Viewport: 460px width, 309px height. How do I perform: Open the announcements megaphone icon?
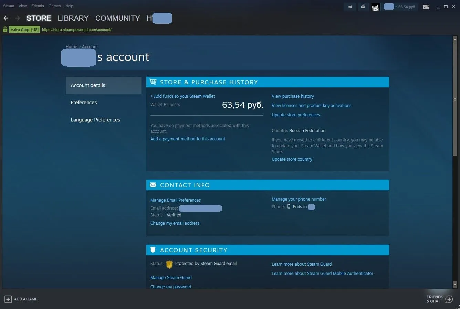[x=350, y=7]
